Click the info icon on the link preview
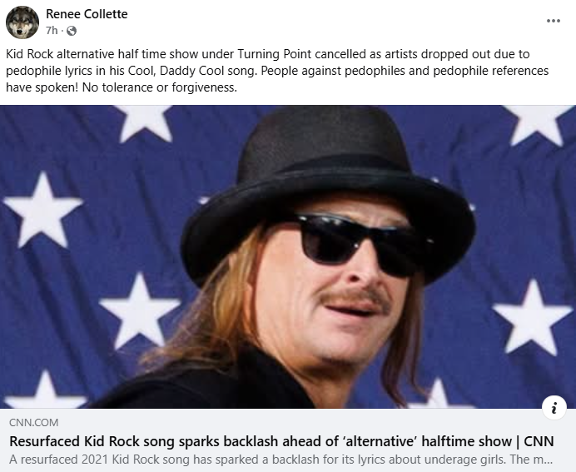Image resolution: width=576 pixels, height=472 pixels. 554,407
